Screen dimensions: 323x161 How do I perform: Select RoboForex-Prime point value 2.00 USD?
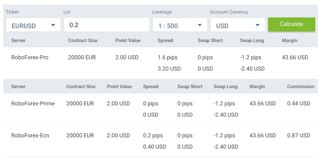[x=119, y=103]
